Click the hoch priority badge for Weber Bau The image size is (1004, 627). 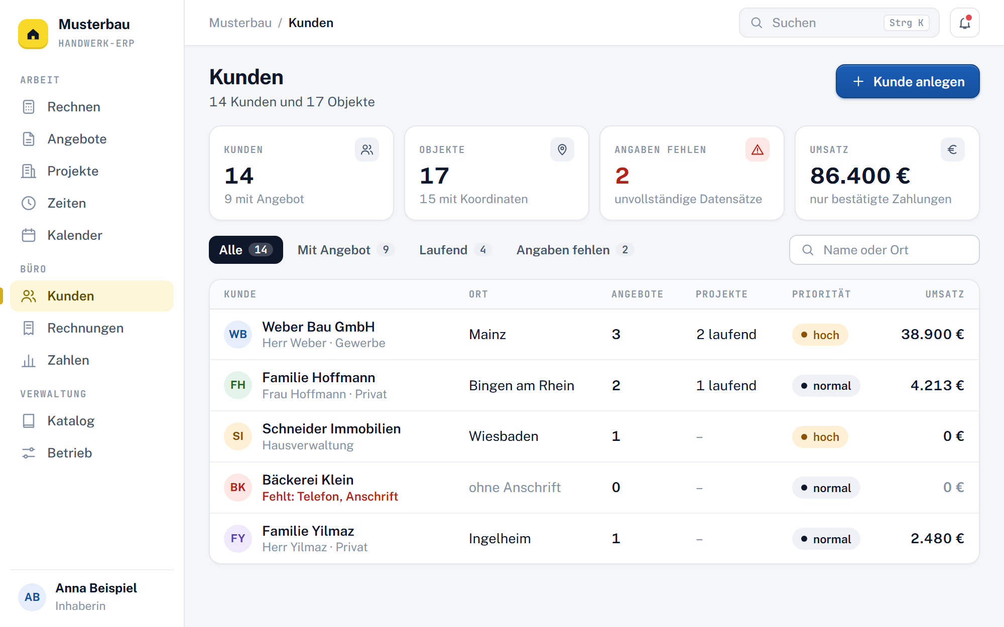point(820,335)
